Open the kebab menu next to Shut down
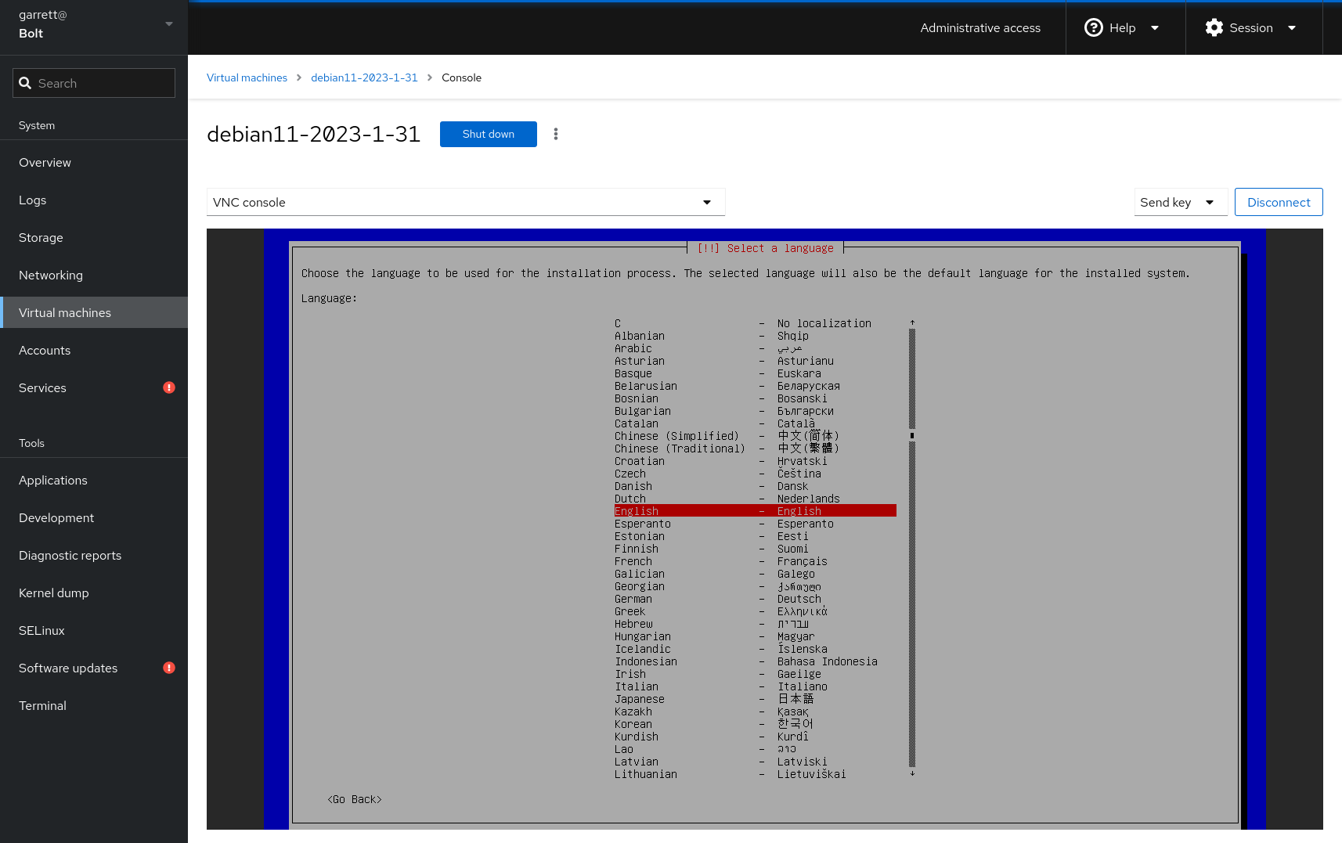The width and height of the screenshot is (1342, 843). (x=556, y=134)
